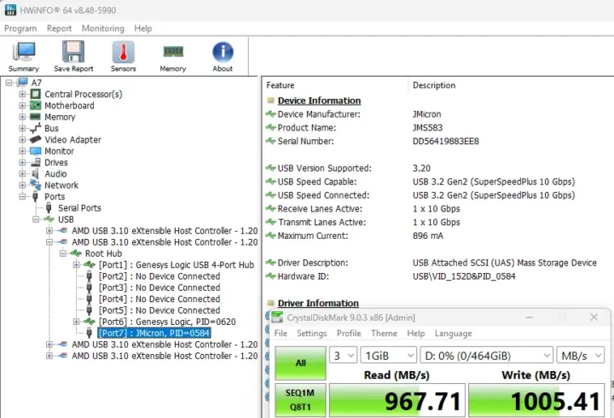Collapse the USB node
Viewport: 614px width, 418px height.
(x=36, y=219)
